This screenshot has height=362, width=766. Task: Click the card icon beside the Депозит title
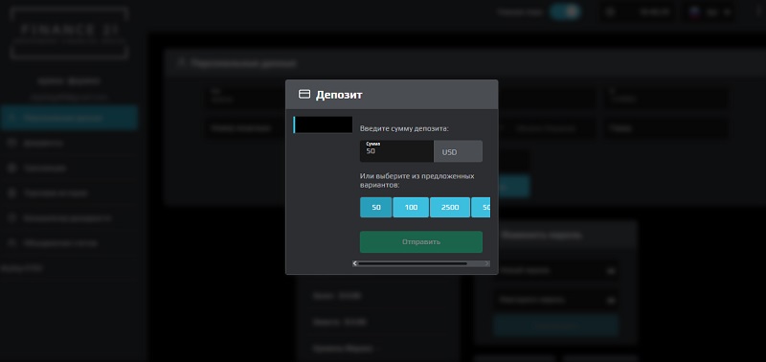[x=304, y=94]
